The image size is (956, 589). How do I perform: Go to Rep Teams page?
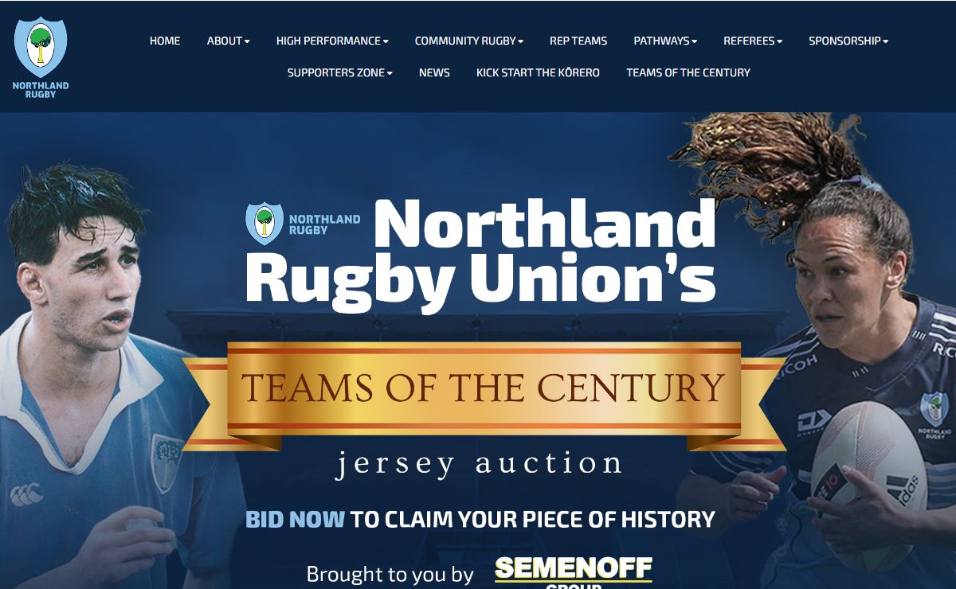tap(578, 41)
